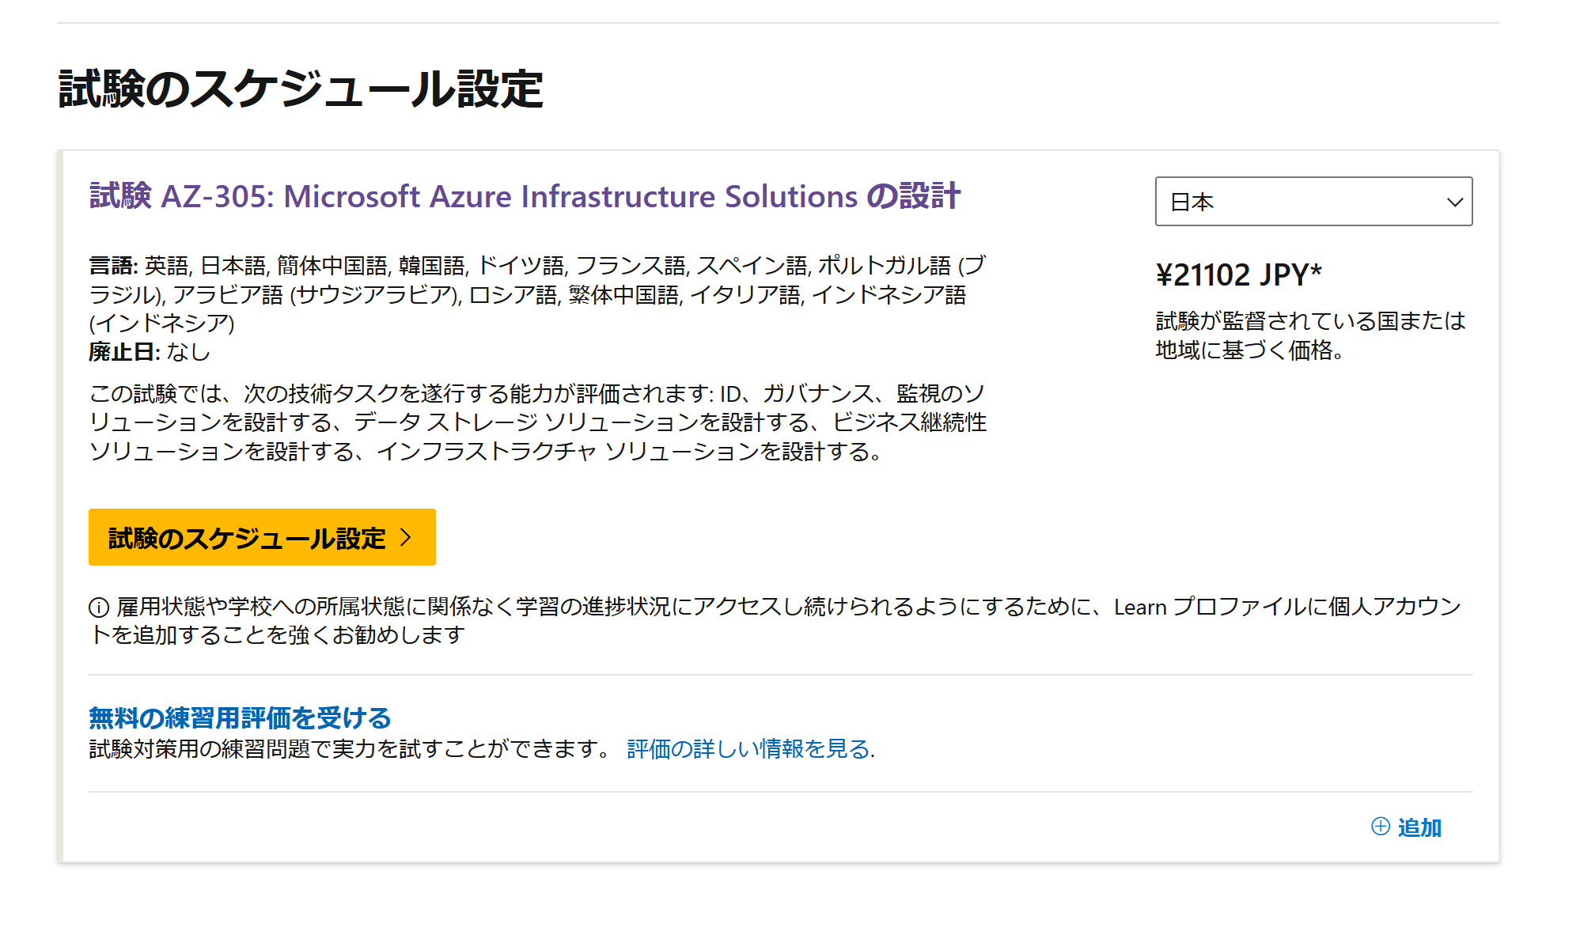Click the plus circle icon beside 追加
This screenshot has width=1580, height=935.
(1381, 827)
